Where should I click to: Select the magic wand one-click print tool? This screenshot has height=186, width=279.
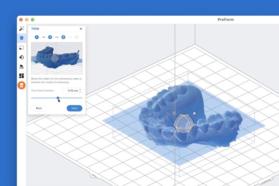point(22,29)
